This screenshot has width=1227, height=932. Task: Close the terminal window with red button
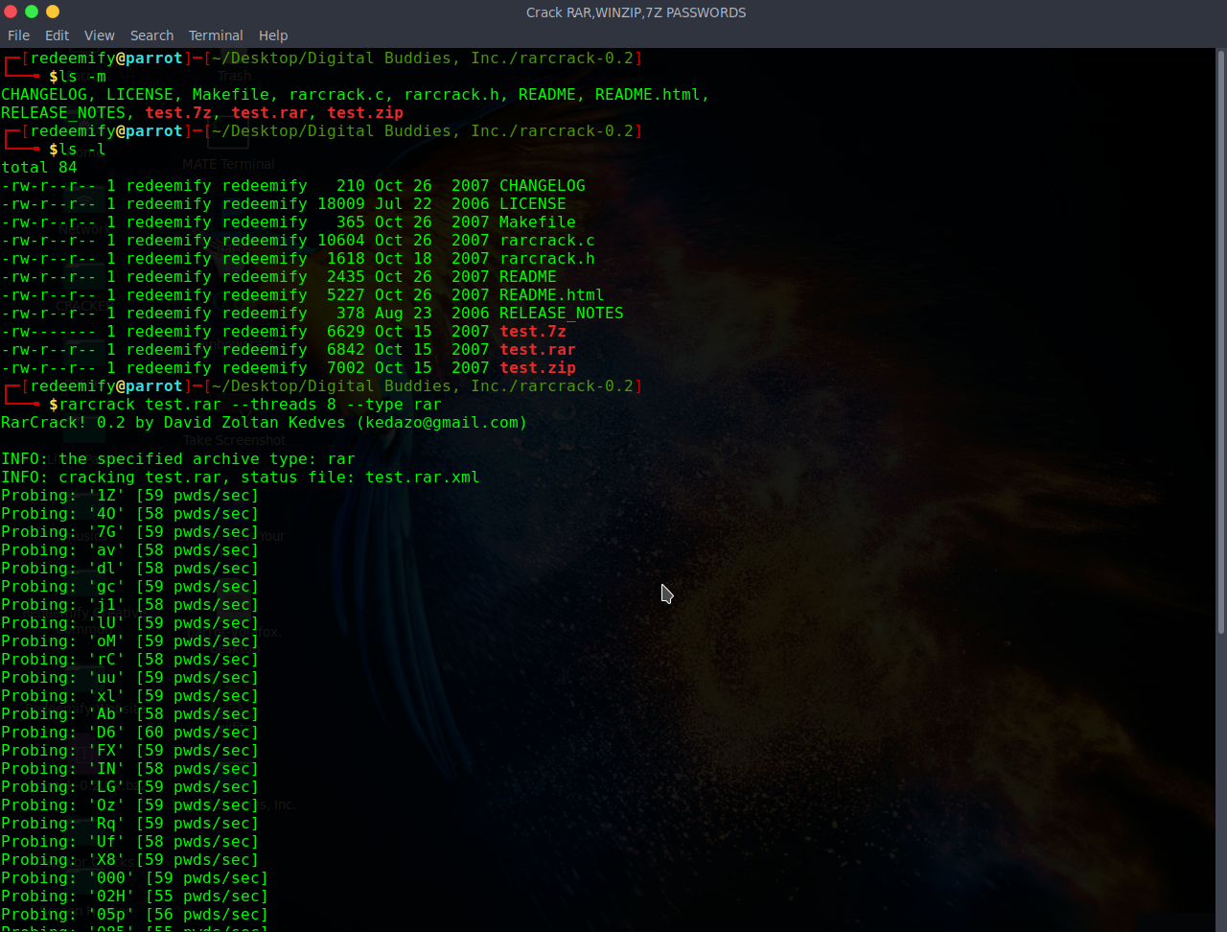coord(12,12)
